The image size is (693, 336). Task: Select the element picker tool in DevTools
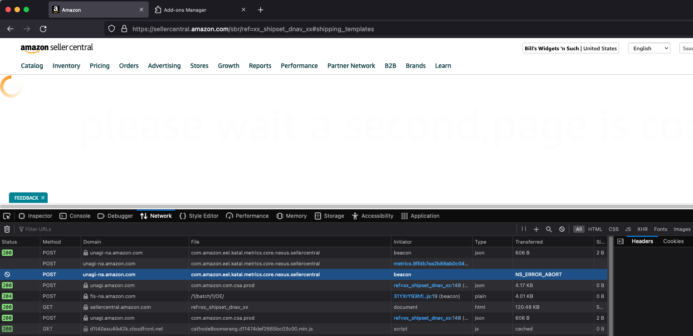click(6, 216)
